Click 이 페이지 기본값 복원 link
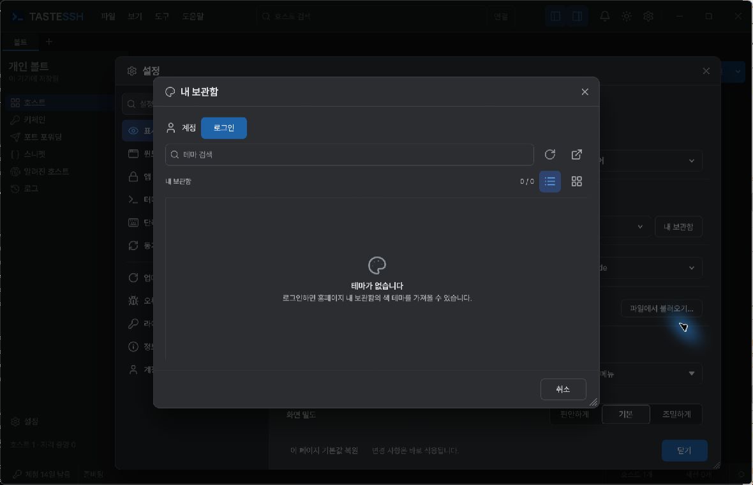Screen dimensions: 753x485 [x=324, y=451]
